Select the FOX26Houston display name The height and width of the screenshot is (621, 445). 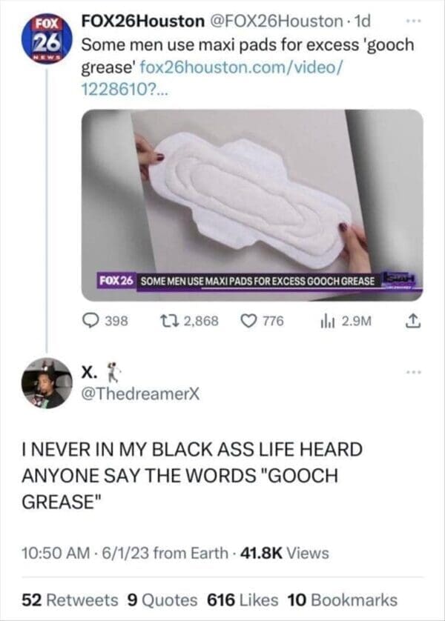pyautogui.click(x=142, y=21)
